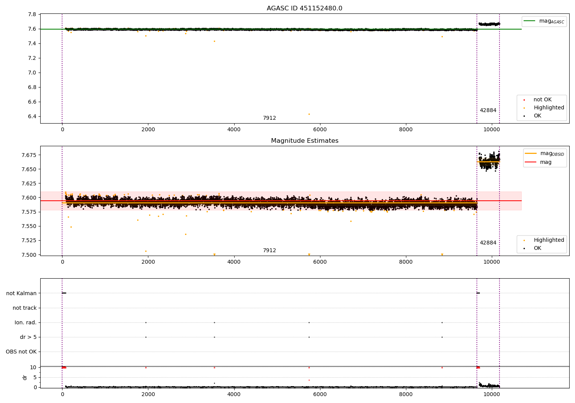Click the '7.2' y-axis tick label

click(33, 58)
